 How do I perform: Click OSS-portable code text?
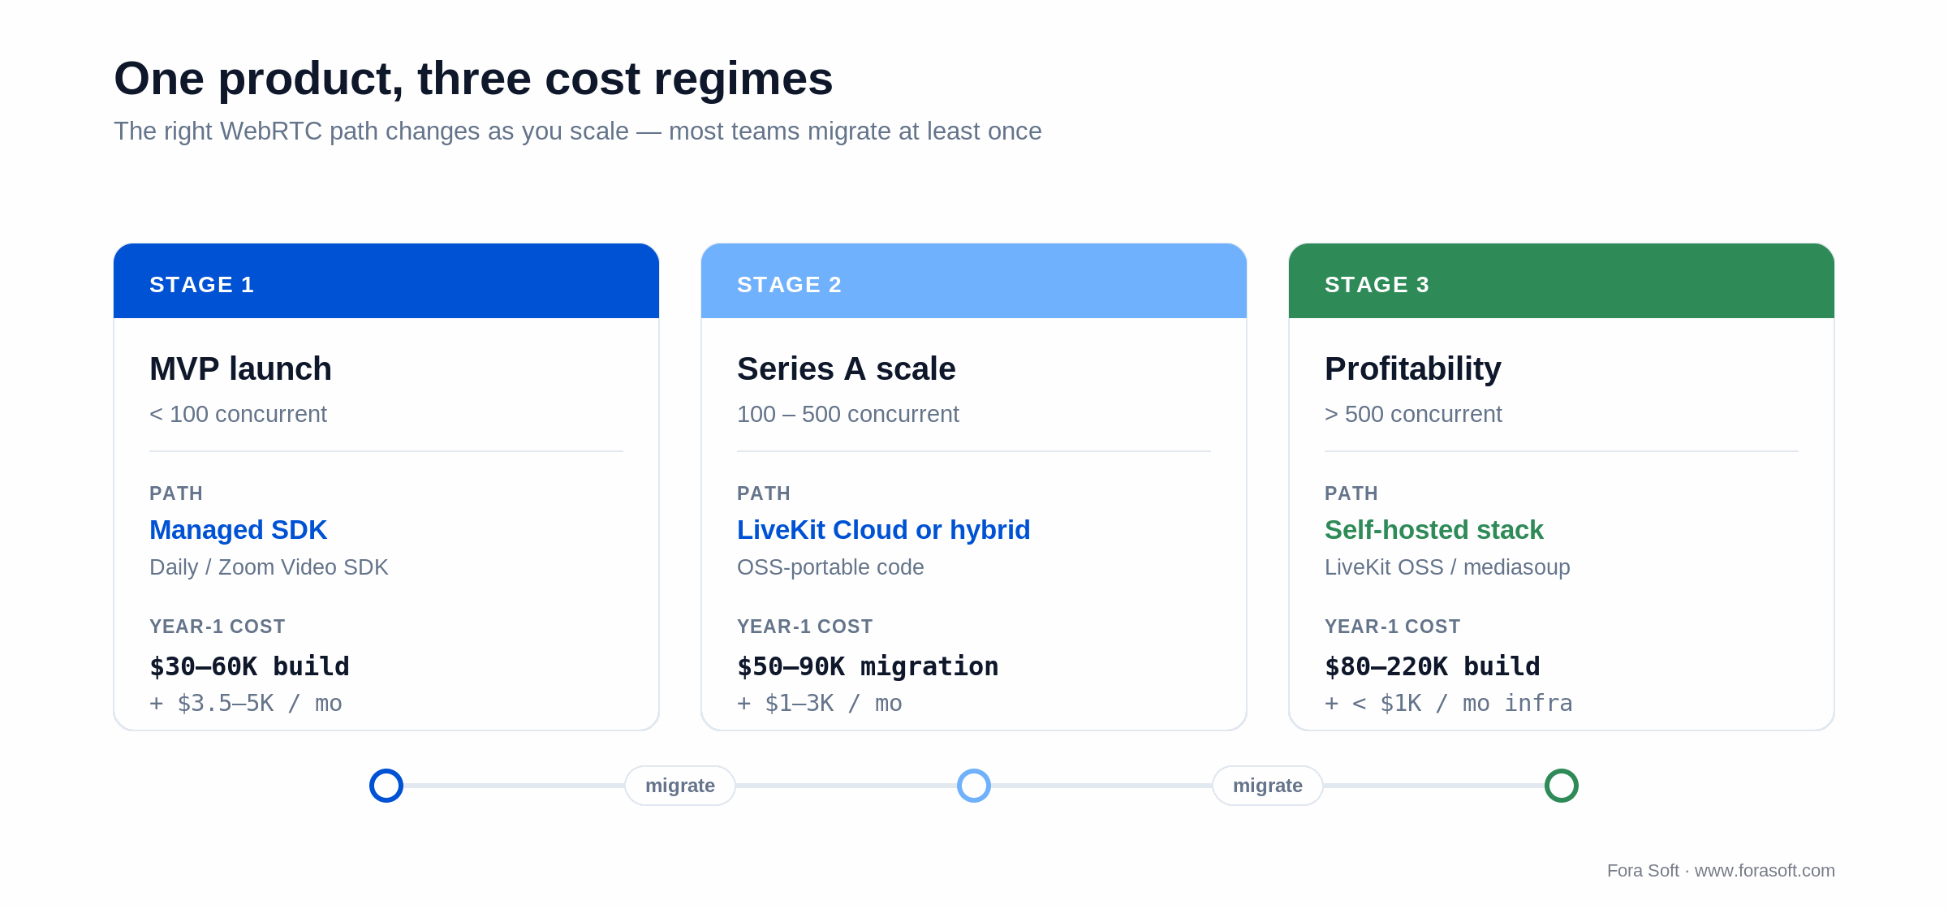(x=830, y=567)
